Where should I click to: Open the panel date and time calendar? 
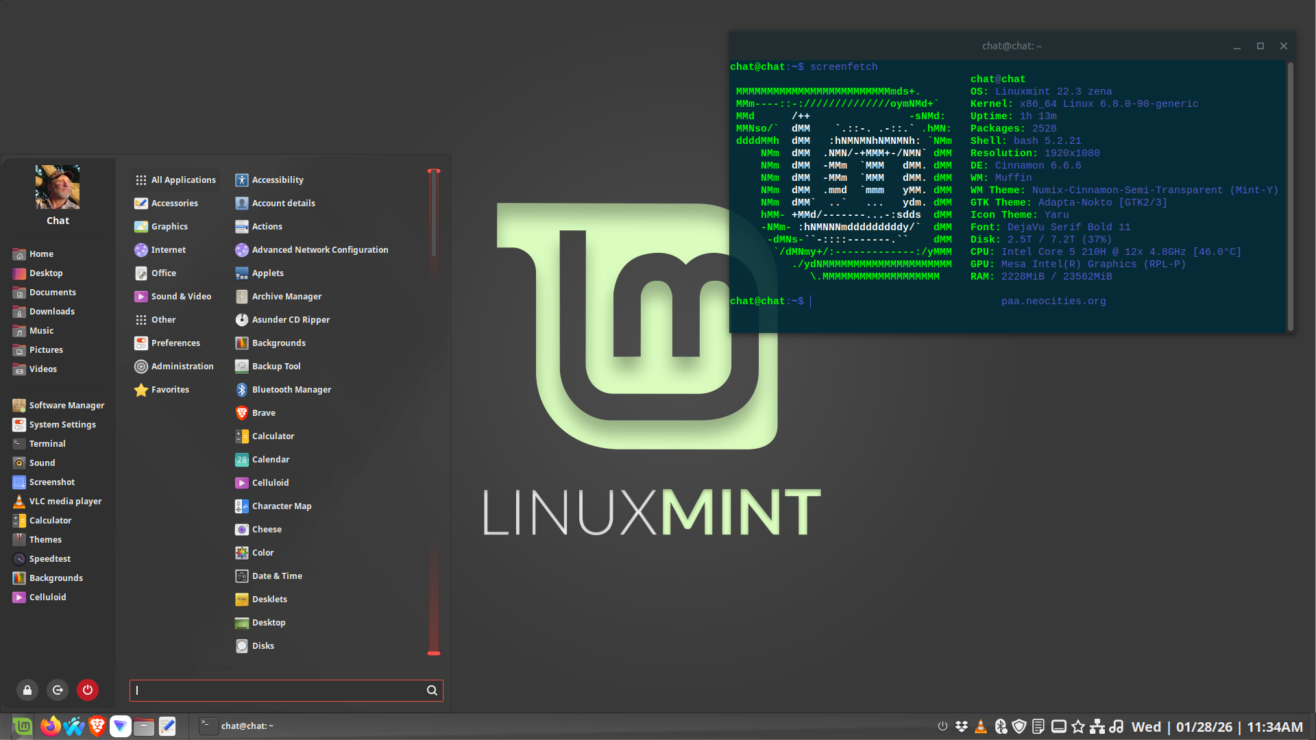pyautogui.click(x=1217, y=727)
